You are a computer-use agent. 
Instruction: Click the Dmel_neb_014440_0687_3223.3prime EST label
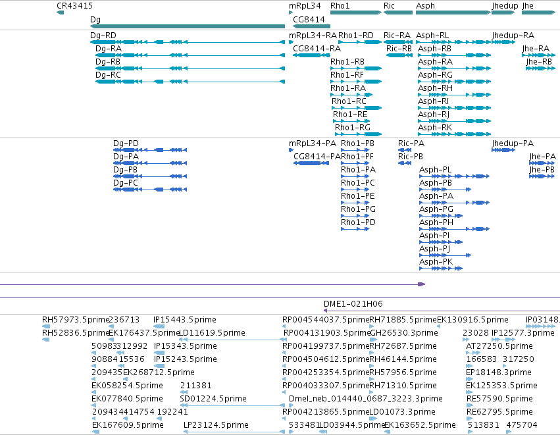click(366, 399)
